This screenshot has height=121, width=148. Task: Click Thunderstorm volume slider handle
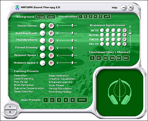pos(72,41)
